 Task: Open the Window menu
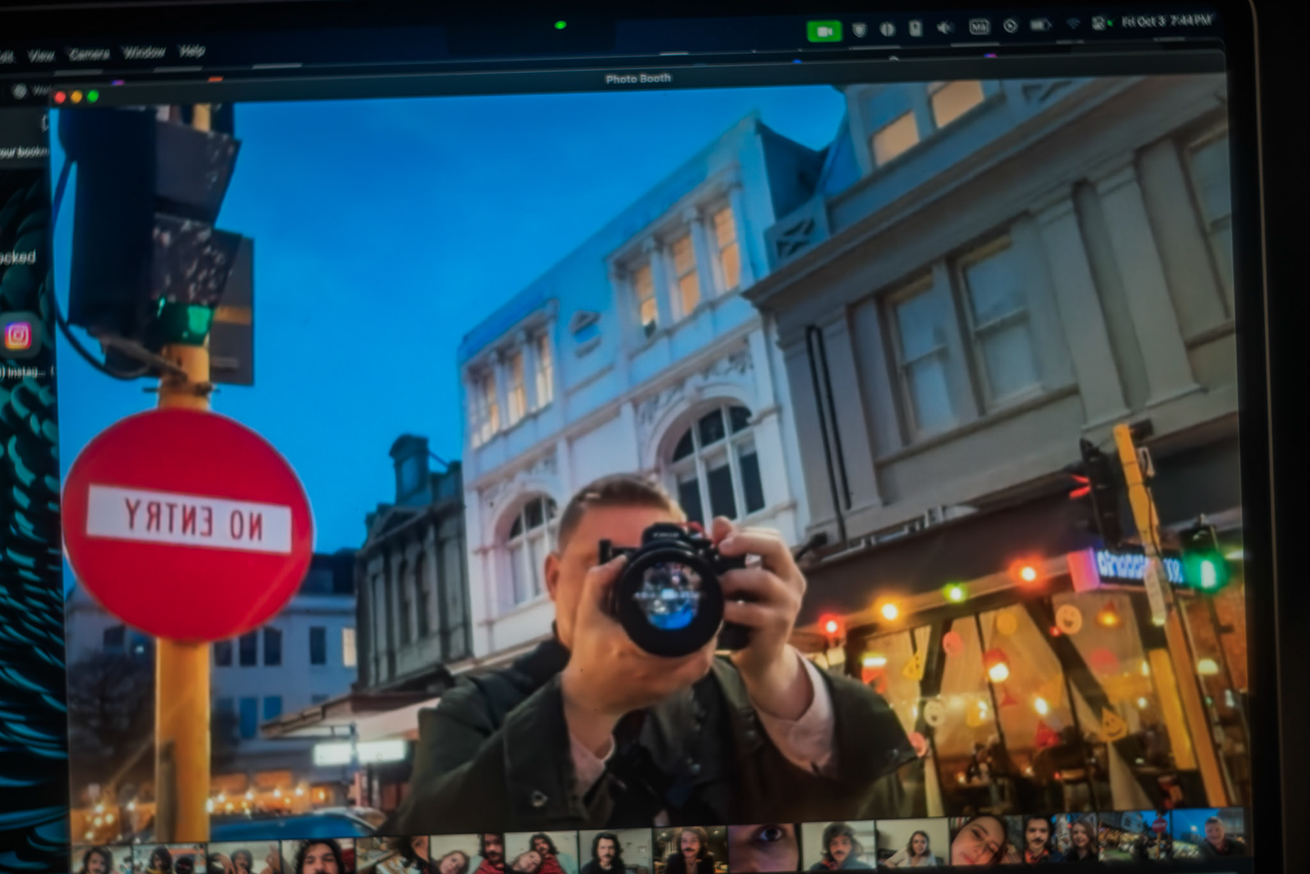[x=144, y=52]
